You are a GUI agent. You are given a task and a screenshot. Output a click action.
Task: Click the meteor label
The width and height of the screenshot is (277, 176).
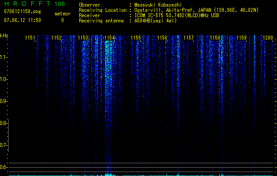click(x=63, y=14)
